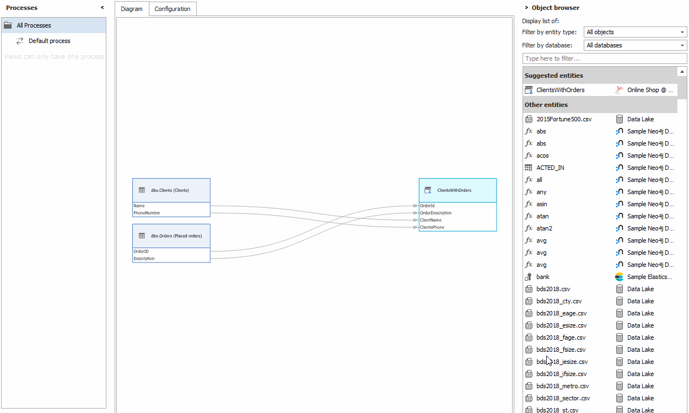Select the ClientsWithOrders suggested entity
The image size is (689, 413).
coord(561,90)
